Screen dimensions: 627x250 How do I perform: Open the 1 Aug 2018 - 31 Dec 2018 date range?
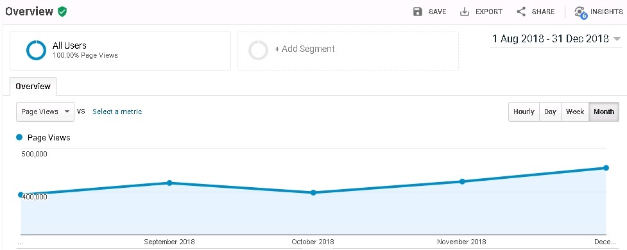[550, 38]
